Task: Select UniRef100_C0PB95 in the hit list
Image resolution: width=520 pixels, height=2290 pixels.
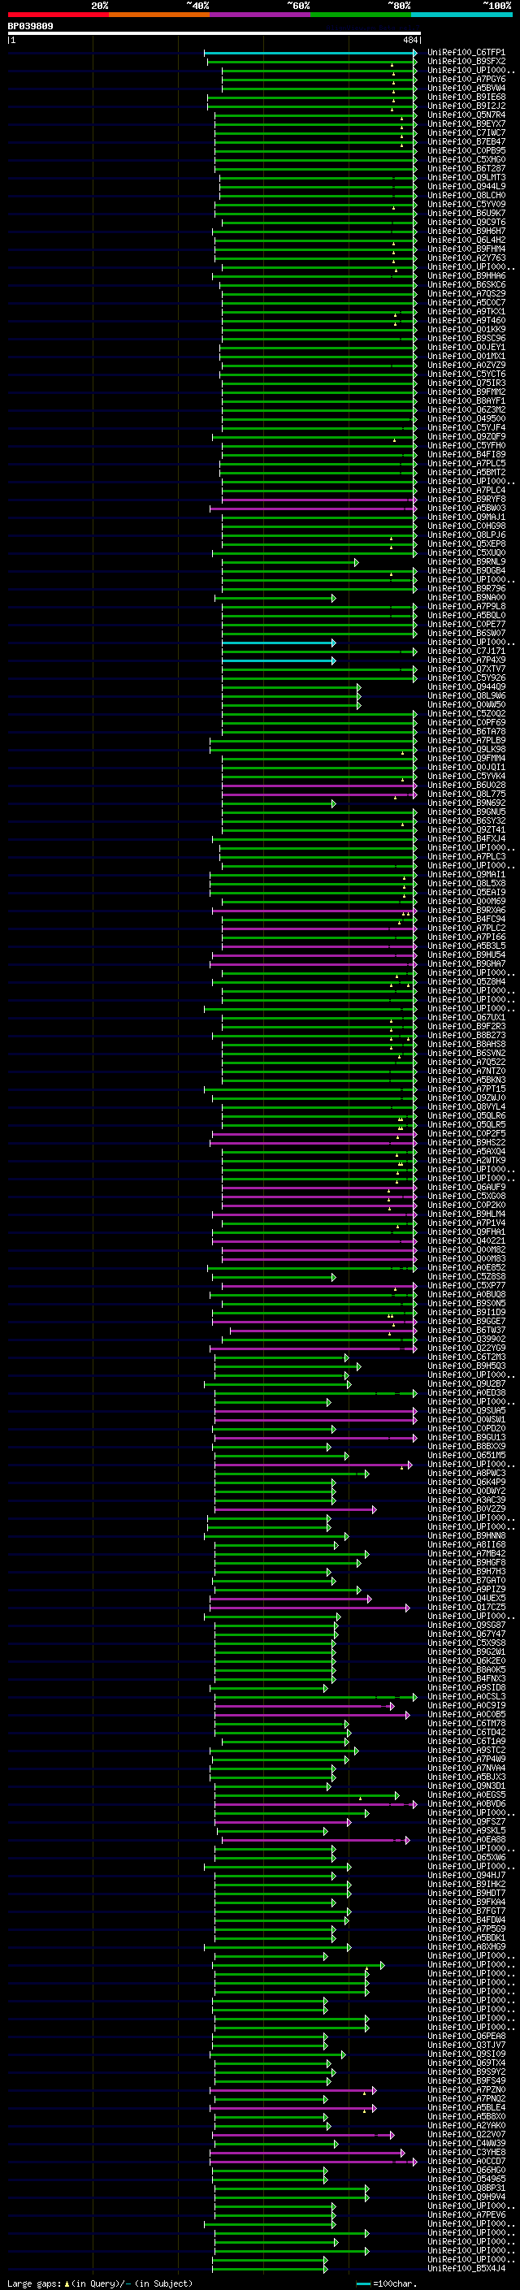Action: point(466,150)
